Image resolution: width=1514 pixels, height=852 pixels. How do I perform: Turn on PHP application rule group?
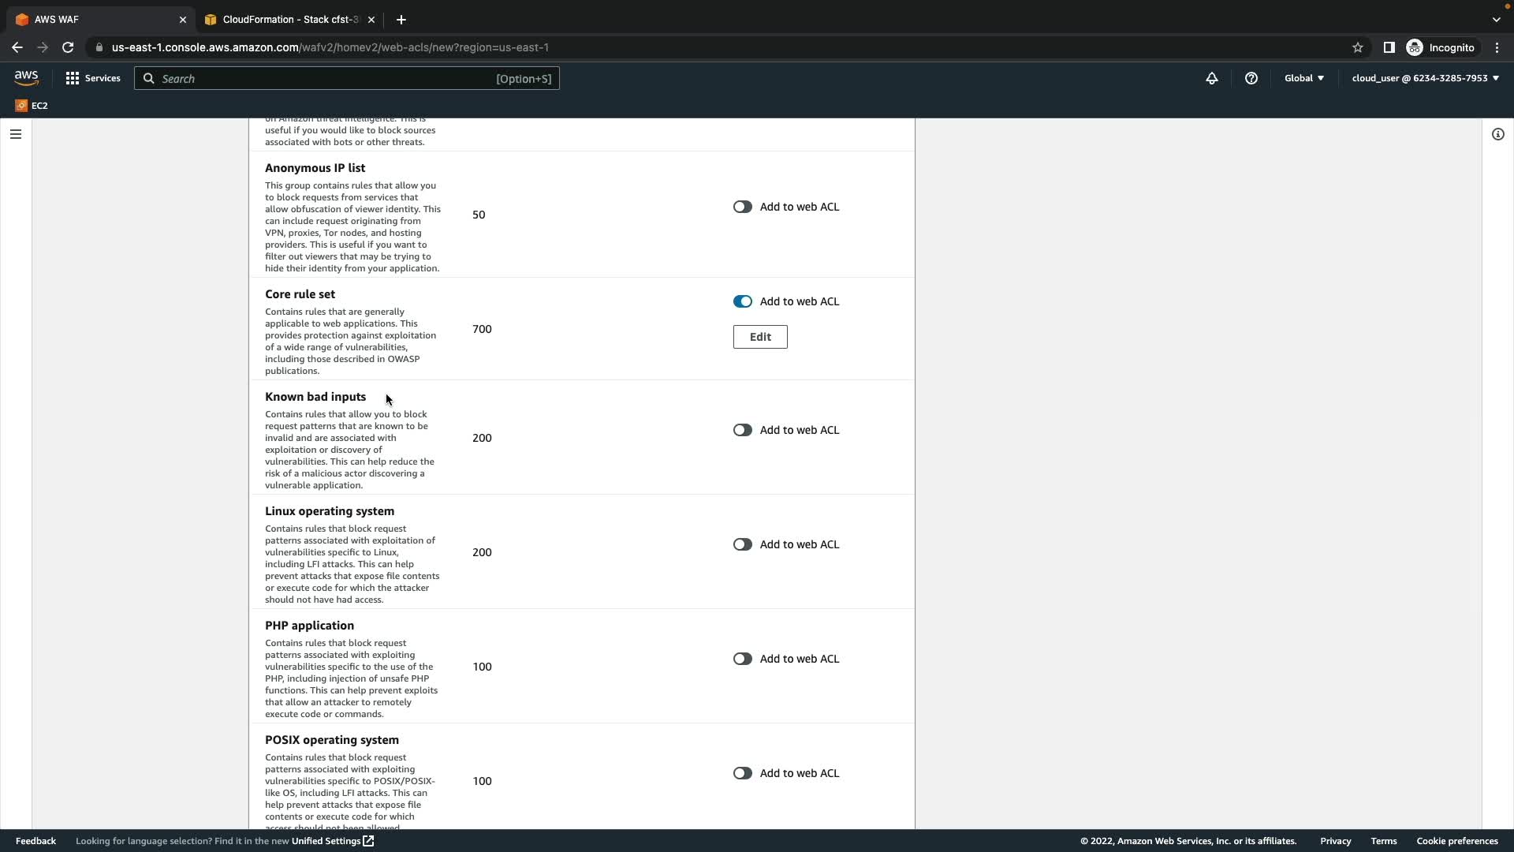pyautogui.click(x=742, y=659)
